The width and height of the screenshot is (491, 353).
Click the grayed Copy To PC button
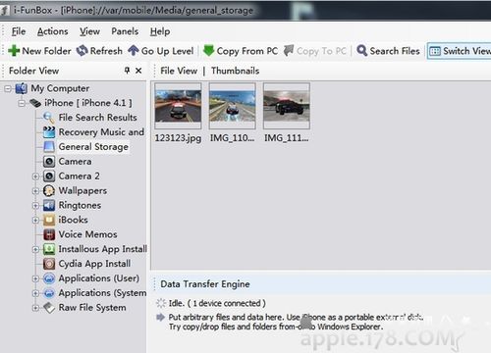pyautogui.click(x=314, y=51)
